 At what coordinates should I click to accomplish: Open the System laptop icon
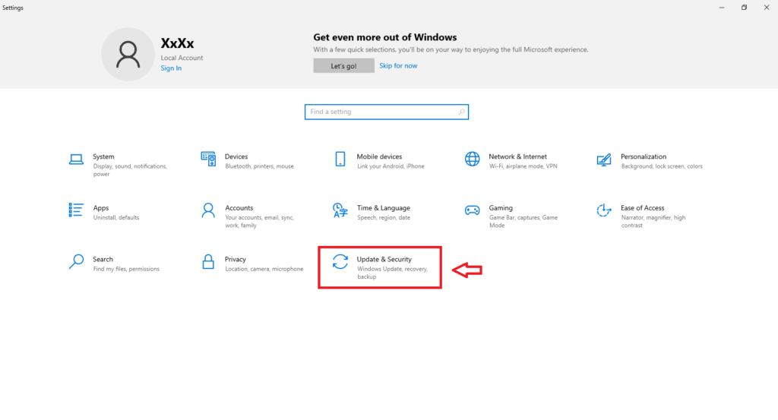tap(76, 159)
